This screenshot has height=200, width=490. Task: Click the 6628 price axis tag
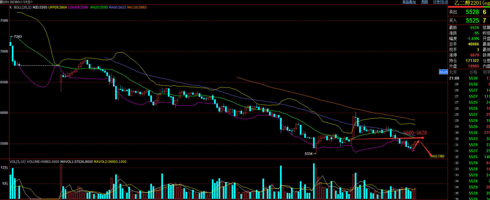[444, 72]
